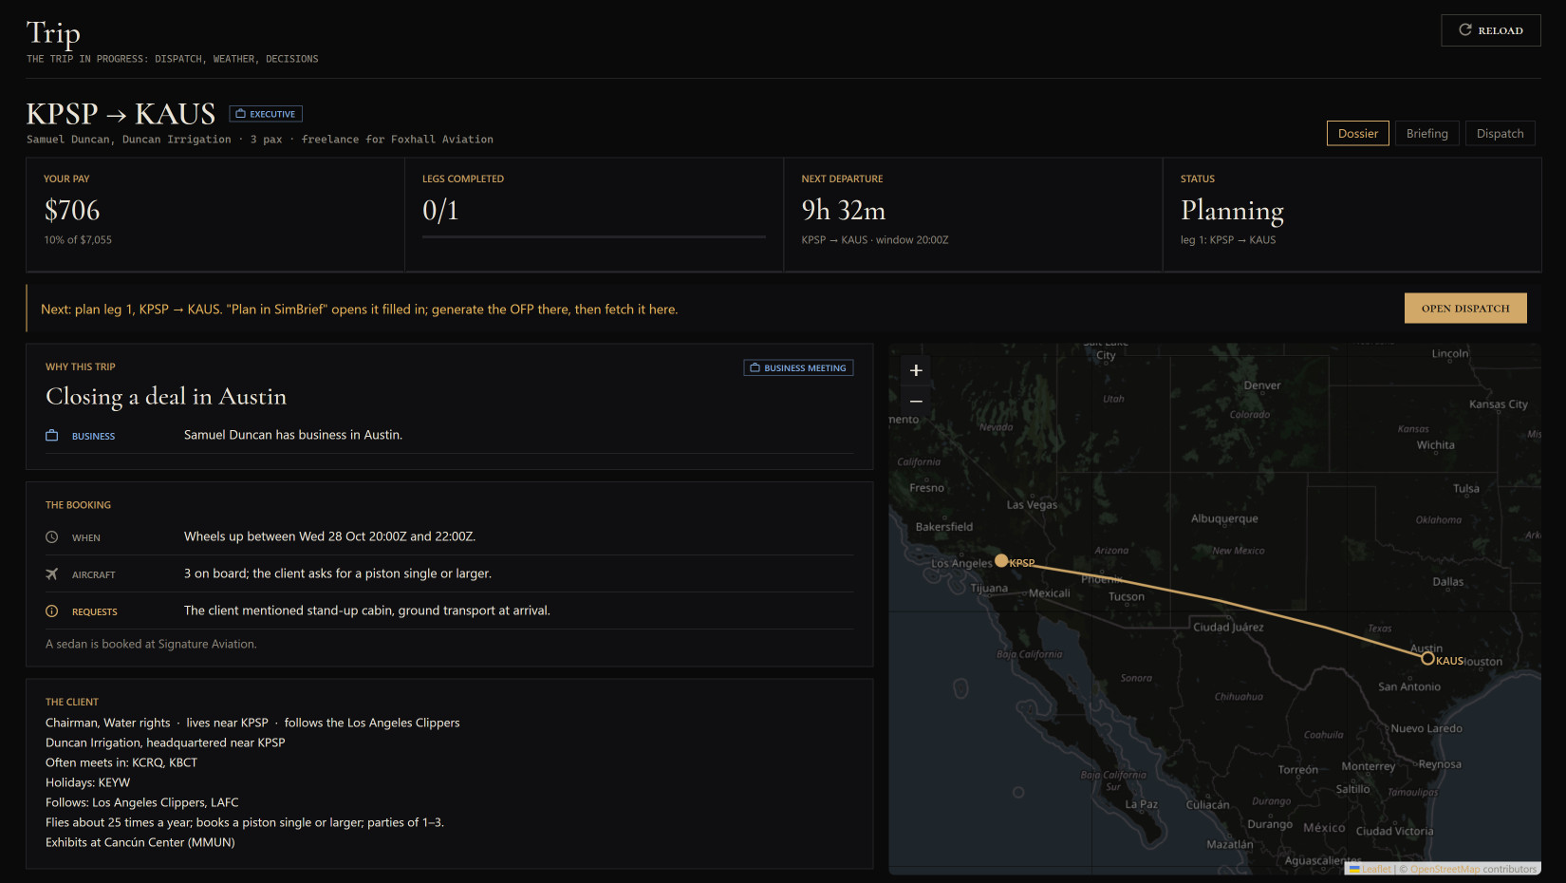Screen dimensions: 1566x883
Task: Click the flight route line on the map
Action: [1220, 602]
